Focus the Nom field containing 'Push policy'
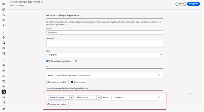This screenshot has height=112, width=204. tap(105, 33)
